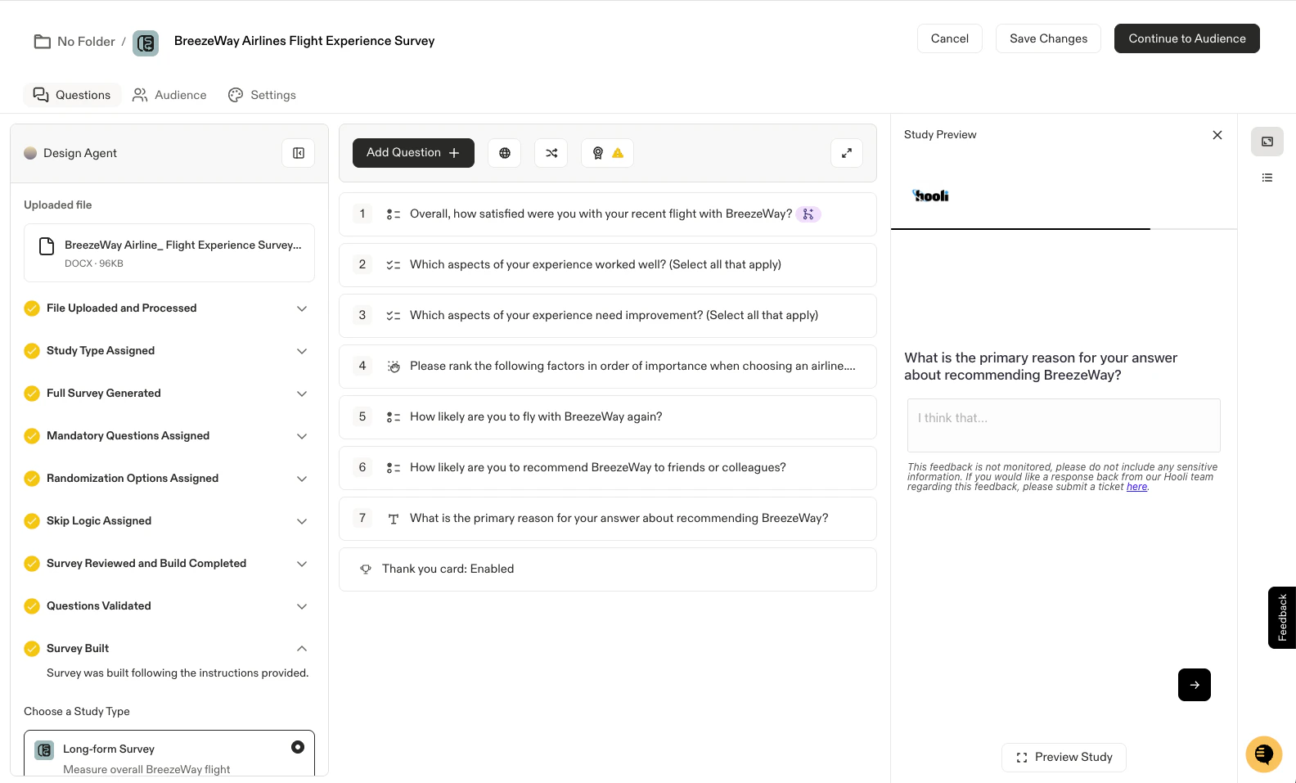This screenshot has height=783, width=1296.
Task: Click the No Folder breadcrumb text
Action: [86, 42]
